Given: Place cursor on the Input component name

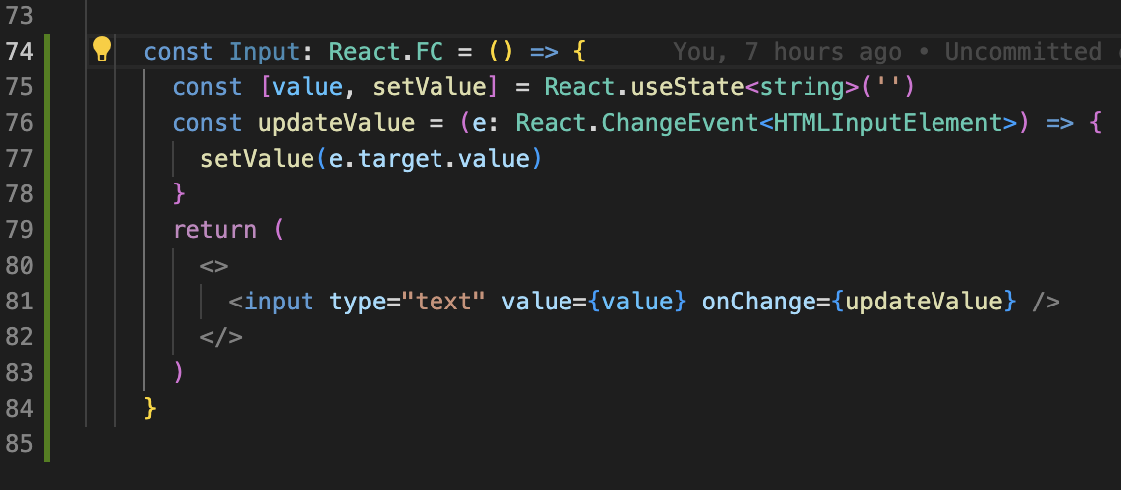Looking at the screenshot, I should 264,52.
